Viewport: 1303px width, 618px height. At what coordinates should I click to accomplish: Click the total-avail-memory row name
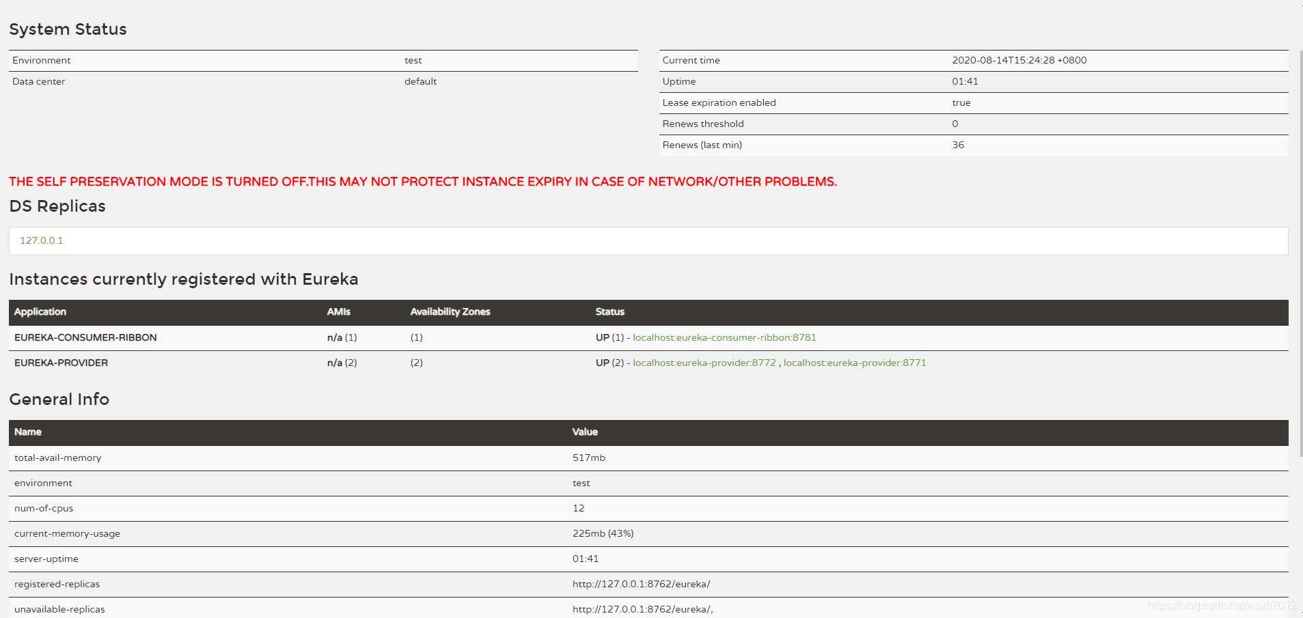(57, 458)
